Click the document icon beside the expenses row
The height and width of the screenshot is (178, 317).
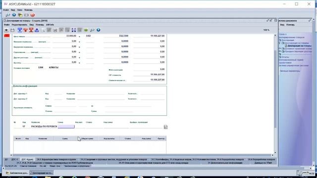166,127
